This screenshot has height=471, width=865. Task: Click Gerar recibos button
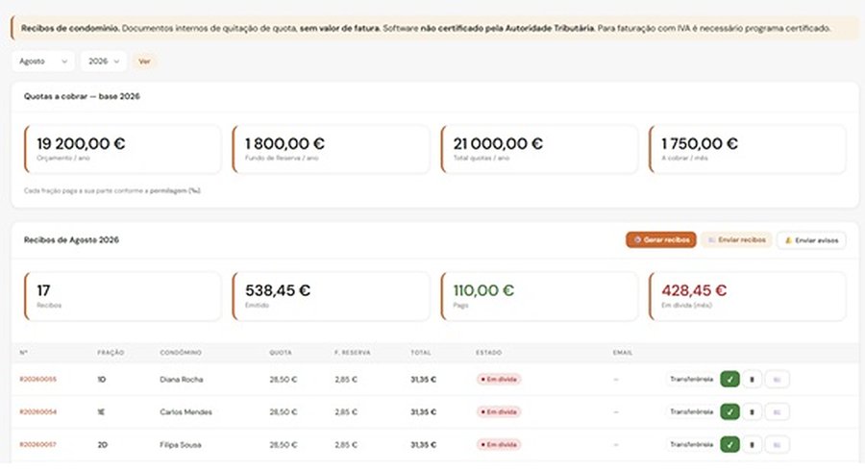tap(661, 240)
